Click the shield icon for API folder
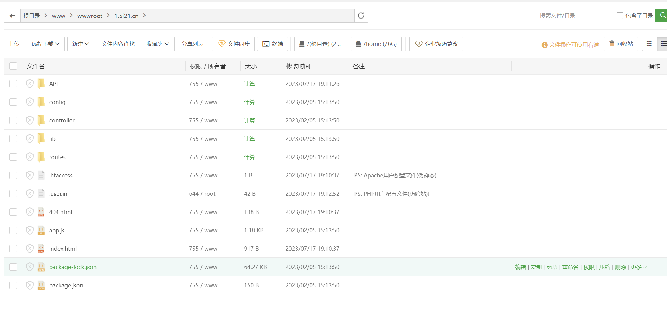667x325 pixels. coord(30,84)
